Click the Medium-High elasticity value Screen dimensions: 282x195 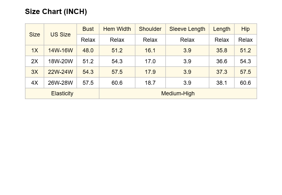(178, 93)
